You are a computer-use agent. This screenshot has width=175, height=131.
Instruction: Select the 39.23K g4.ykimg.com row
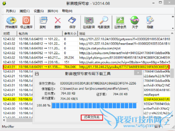coord(86,58)
